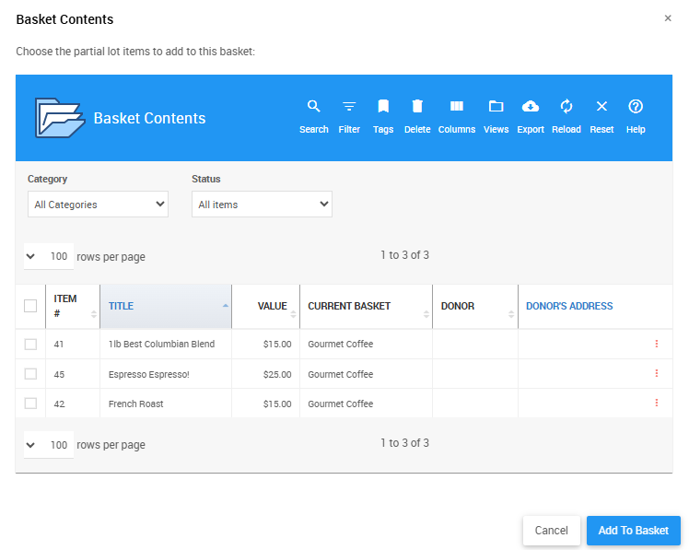This screenshot has width=689, height=550.
Task: Open Help from the toolbar
Action: click(x=636, y=116)
